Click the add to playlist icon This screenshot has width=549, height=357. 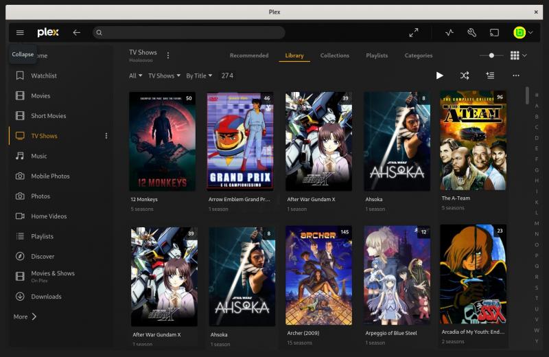[x=490, y=76]
